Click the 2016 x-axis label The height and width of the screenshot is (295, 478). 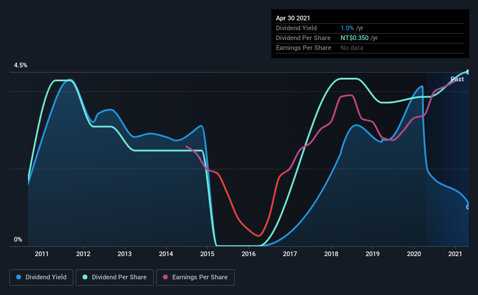[249, 254]
